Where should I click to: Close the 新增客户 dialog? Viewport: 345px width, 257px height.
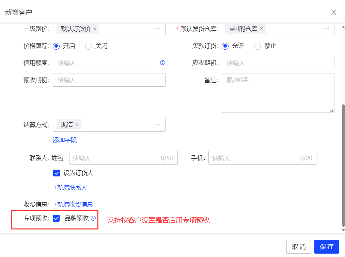click(x=334, y=12)
